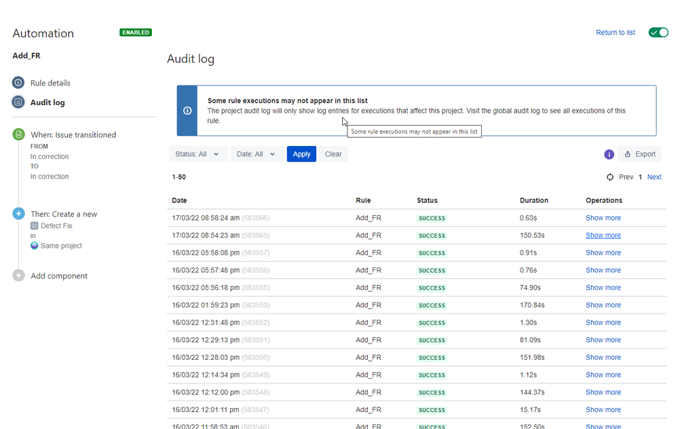Select the green Issue transitioned trigger icon
The height and width of the screenshot is (429, 678).
click(x=18, y=134)
